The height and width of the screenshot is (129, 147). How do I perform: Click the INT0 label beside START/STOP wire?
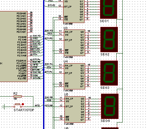[37, 105]
